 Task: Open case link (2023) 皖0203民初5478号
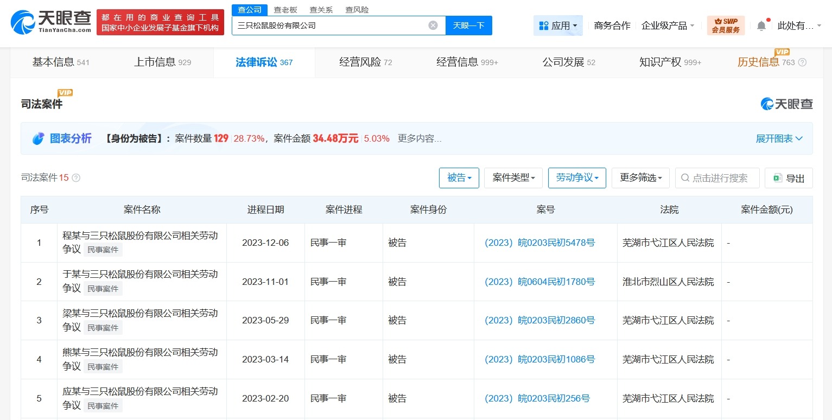(x=539, y=243)
